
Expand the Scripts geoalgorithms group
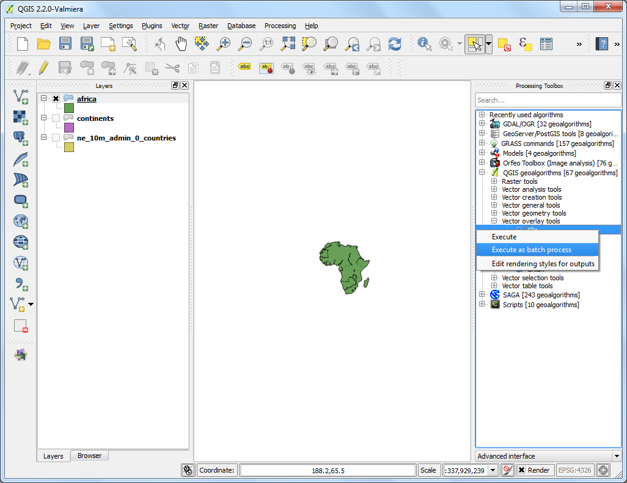482,304
